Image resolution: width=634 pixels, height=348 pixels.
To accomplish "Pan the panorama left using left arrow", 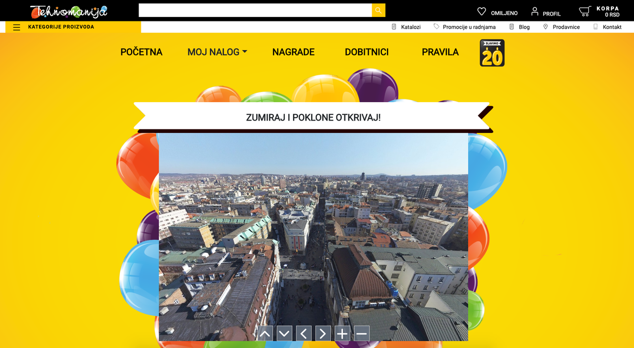I will 303,333.
